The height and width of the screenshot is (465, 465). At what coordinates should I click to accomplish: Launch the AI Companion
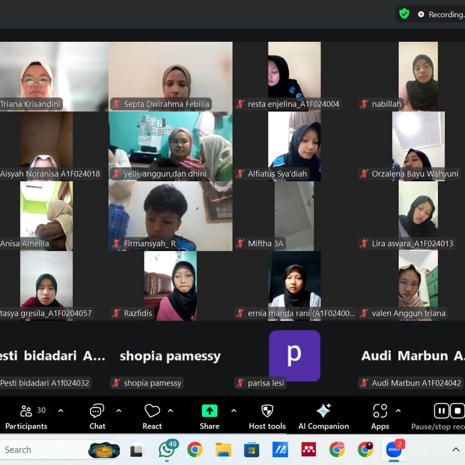[323, 417]
